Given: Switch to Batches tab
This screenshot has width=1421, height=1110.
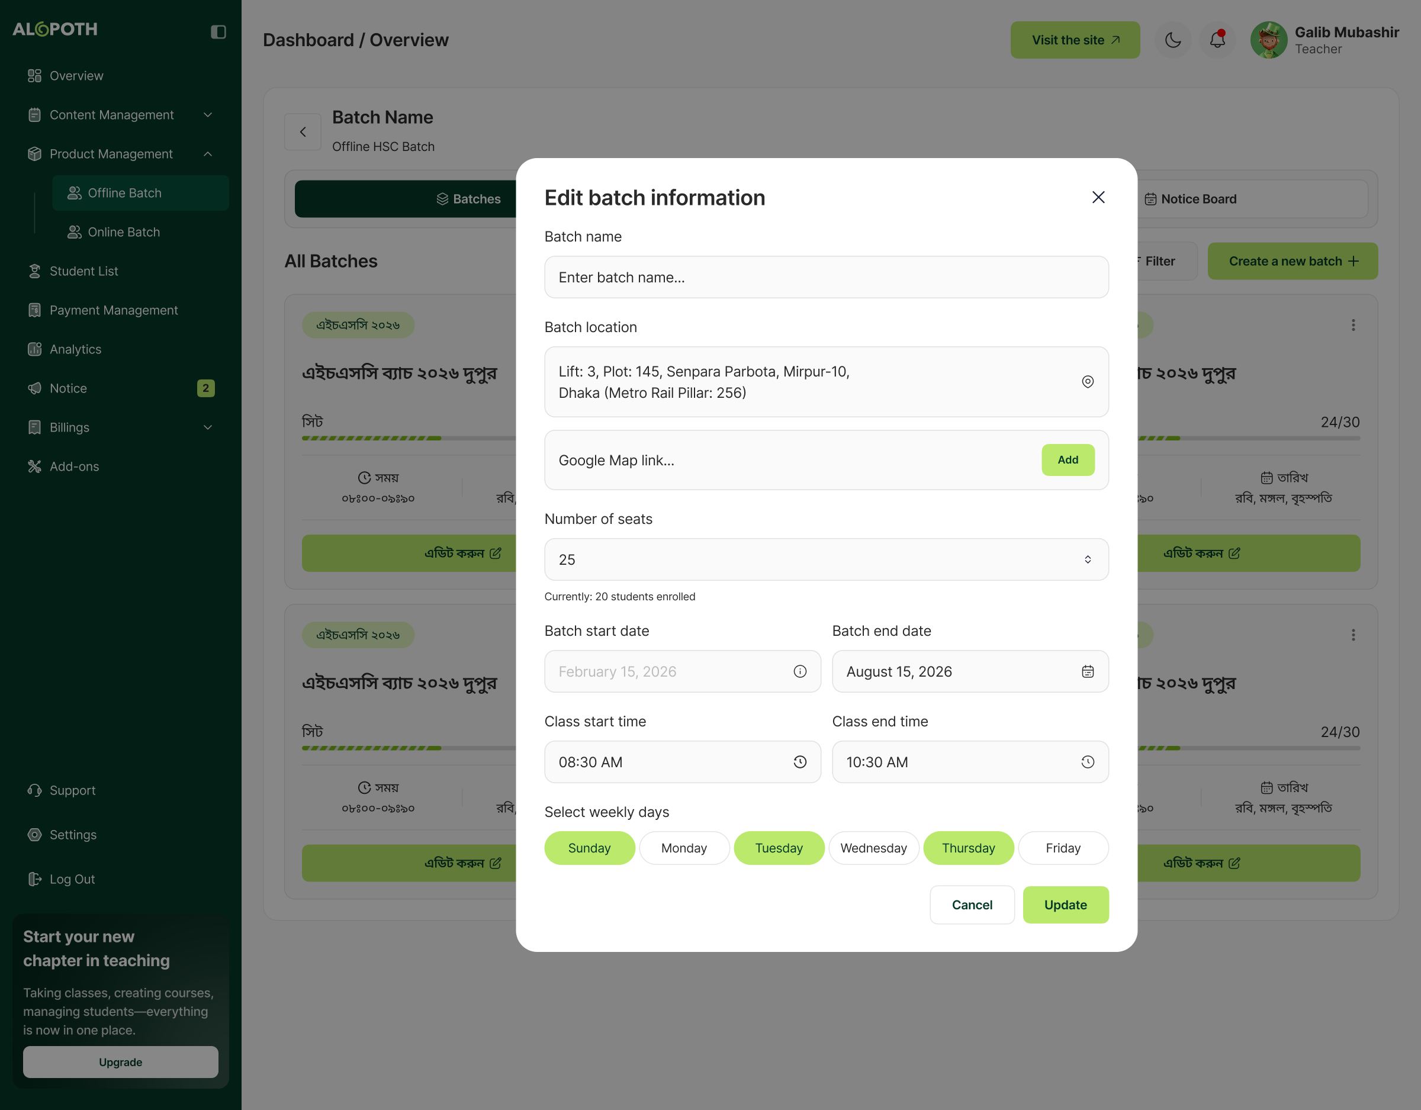Looking at the screenshot, I should point(406,199).
